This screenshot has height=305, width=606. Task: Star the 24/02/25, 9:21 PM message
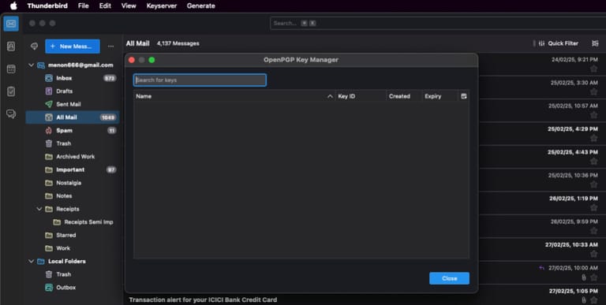[593, 69]
